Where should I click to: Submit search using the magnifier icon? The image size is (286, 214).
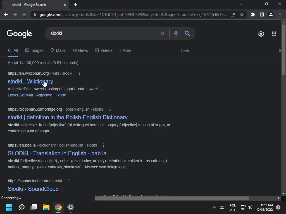tap(187, 33)
